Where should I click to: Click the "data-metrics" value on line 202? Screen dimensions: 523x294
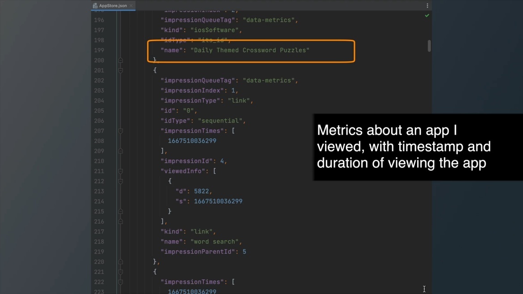point(269,80)
